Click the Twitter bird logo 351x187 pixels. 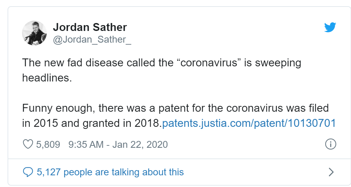329,27
